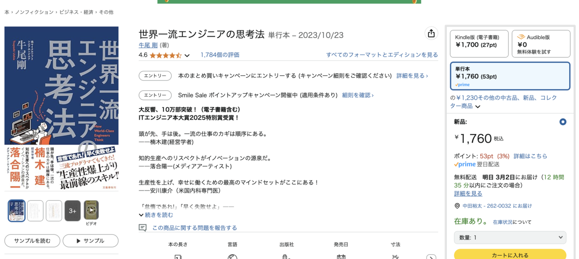Click the main book cover image
579x259 pixels.
[x=61, y=109]
